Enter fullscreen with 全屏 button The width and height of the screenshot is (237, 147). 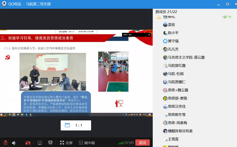tap(66, 143)
